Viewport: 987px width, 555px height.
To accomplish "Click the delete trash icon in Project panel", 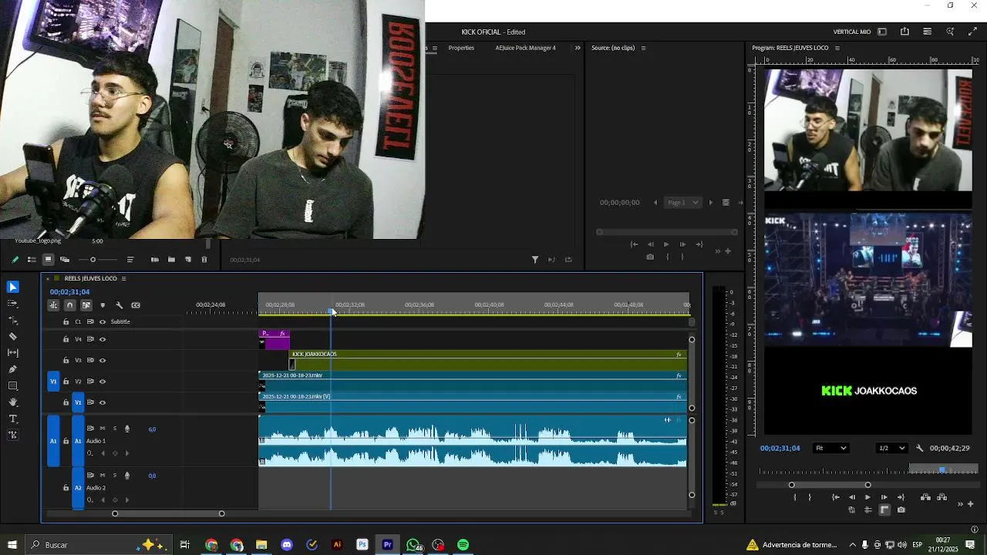I will coord(204,260).
